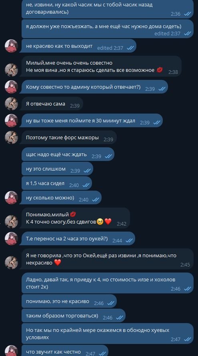Click the avatar beside 'не красиво как то выходит'
The width and height of the screenshot is (198, 356).
point(11,46)
